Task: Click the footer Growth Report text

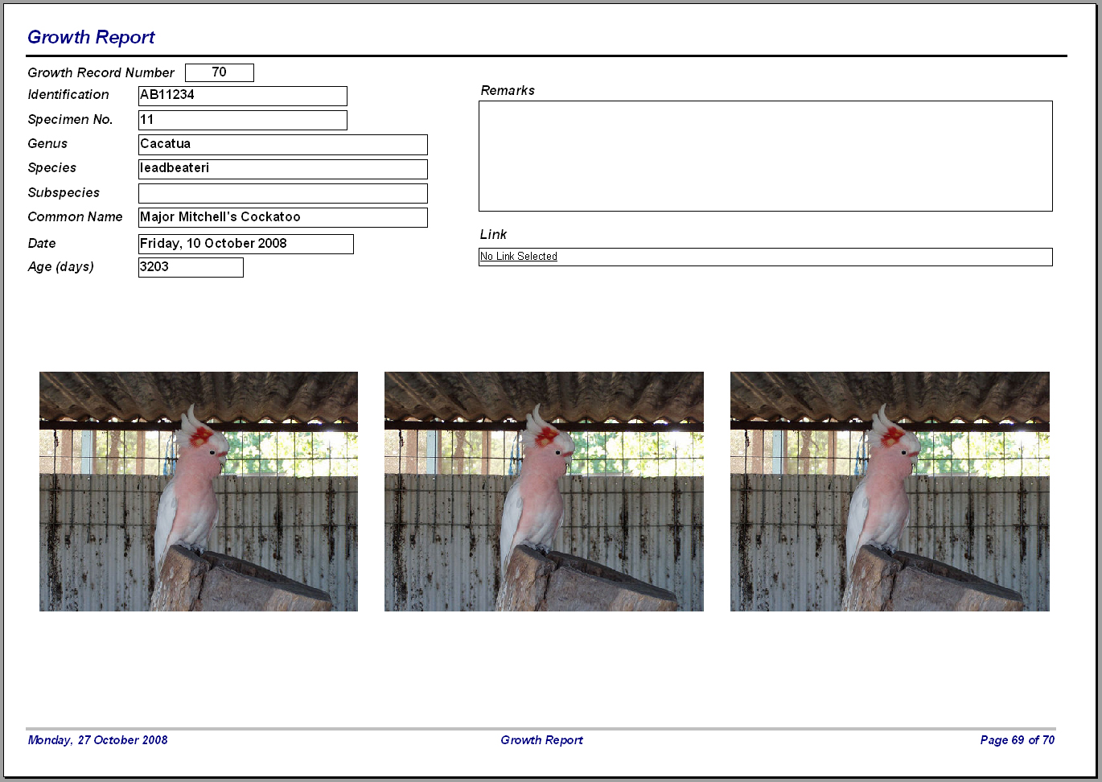Action: tap(541, 740)
